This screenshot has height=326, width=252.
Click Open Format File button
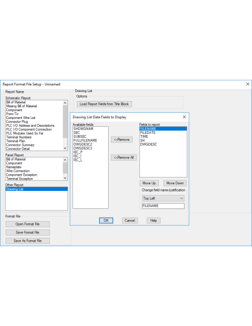(28, 224)
